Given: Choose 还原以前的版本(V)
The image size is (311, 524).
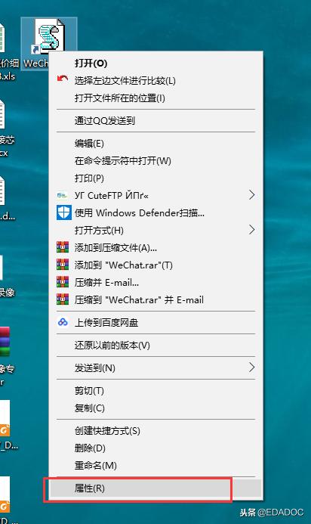Looking at the screenshot, I should [155, 346].
